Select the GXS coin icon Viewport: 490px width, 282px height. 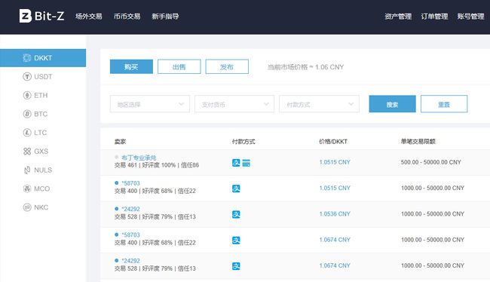tap(27, 152)
